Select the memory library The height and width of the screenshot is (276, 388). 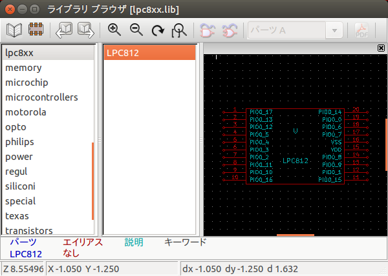[x=48, y=68]
